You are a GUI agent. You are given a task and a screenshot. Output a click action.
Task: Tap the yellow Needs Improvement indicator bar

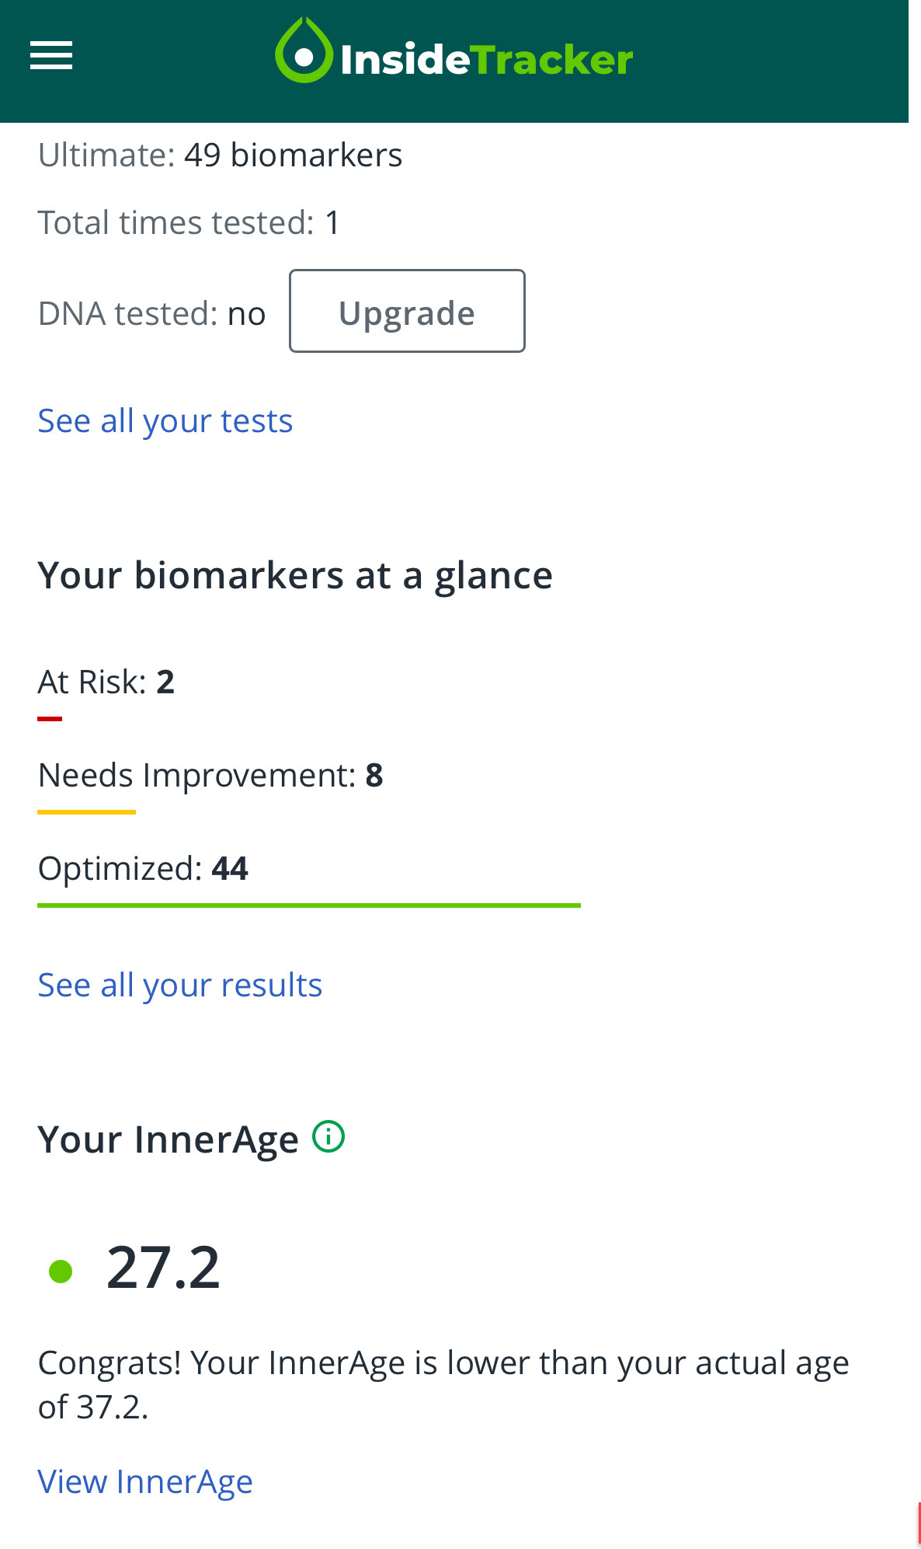tap(87, 812)
